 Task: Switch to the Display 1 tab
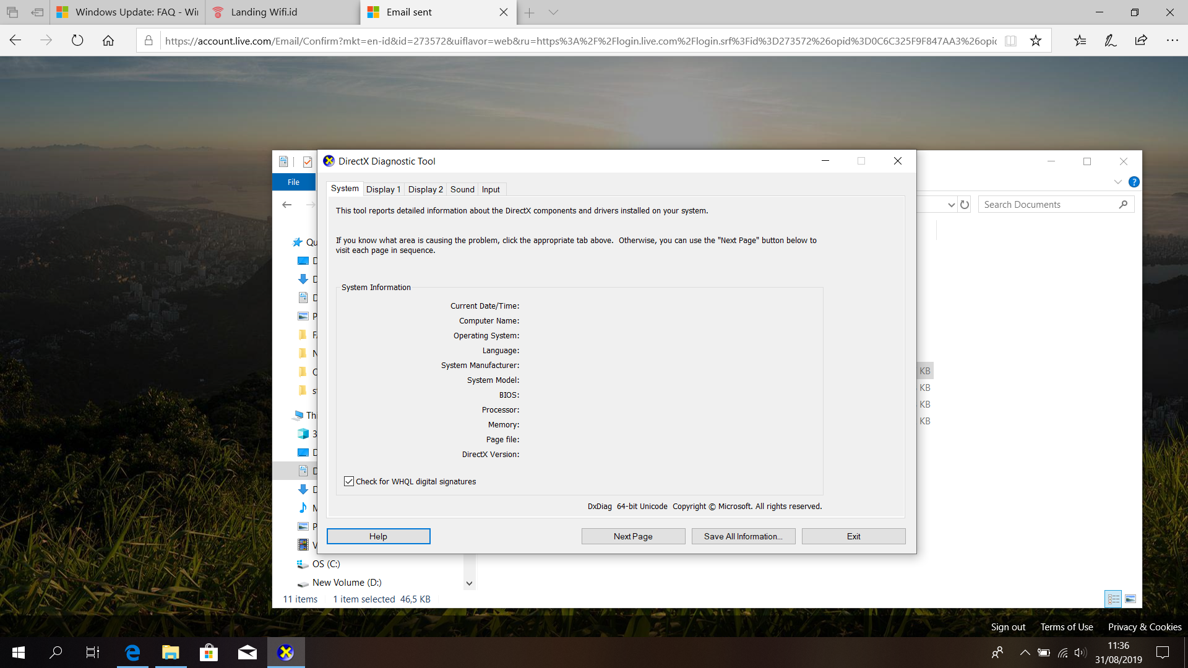tap(383, 189)
